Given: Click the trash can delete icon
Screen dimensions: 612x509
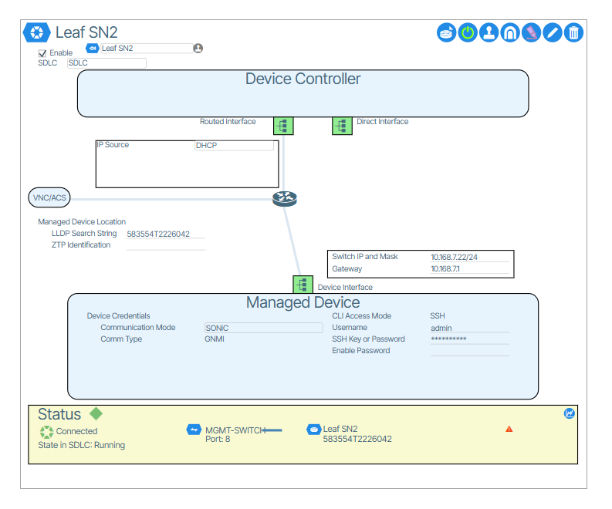Looking at the screenshot, I should point(573,32).
